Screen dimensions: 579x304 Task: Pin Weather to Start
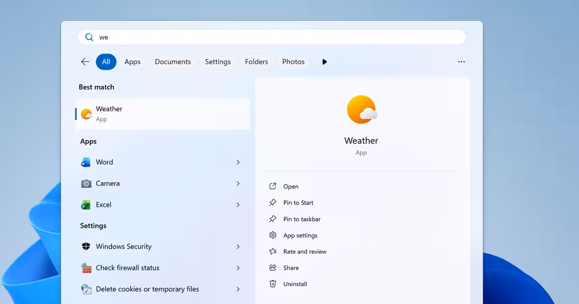pyautogui.click(x=298, y=203)
